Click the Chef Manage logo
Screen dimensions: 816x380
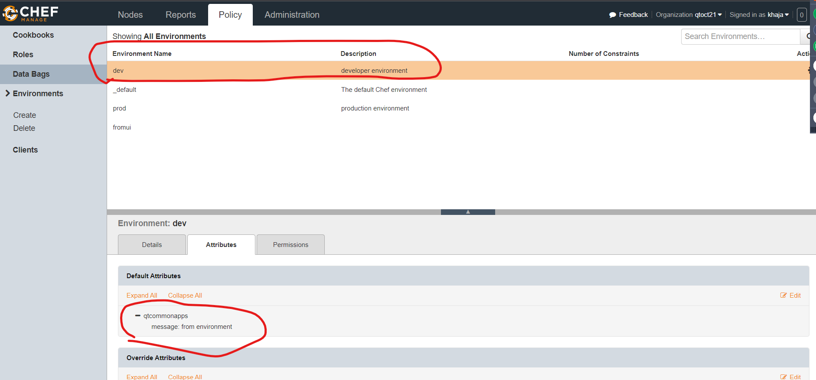tap(30, 13)
